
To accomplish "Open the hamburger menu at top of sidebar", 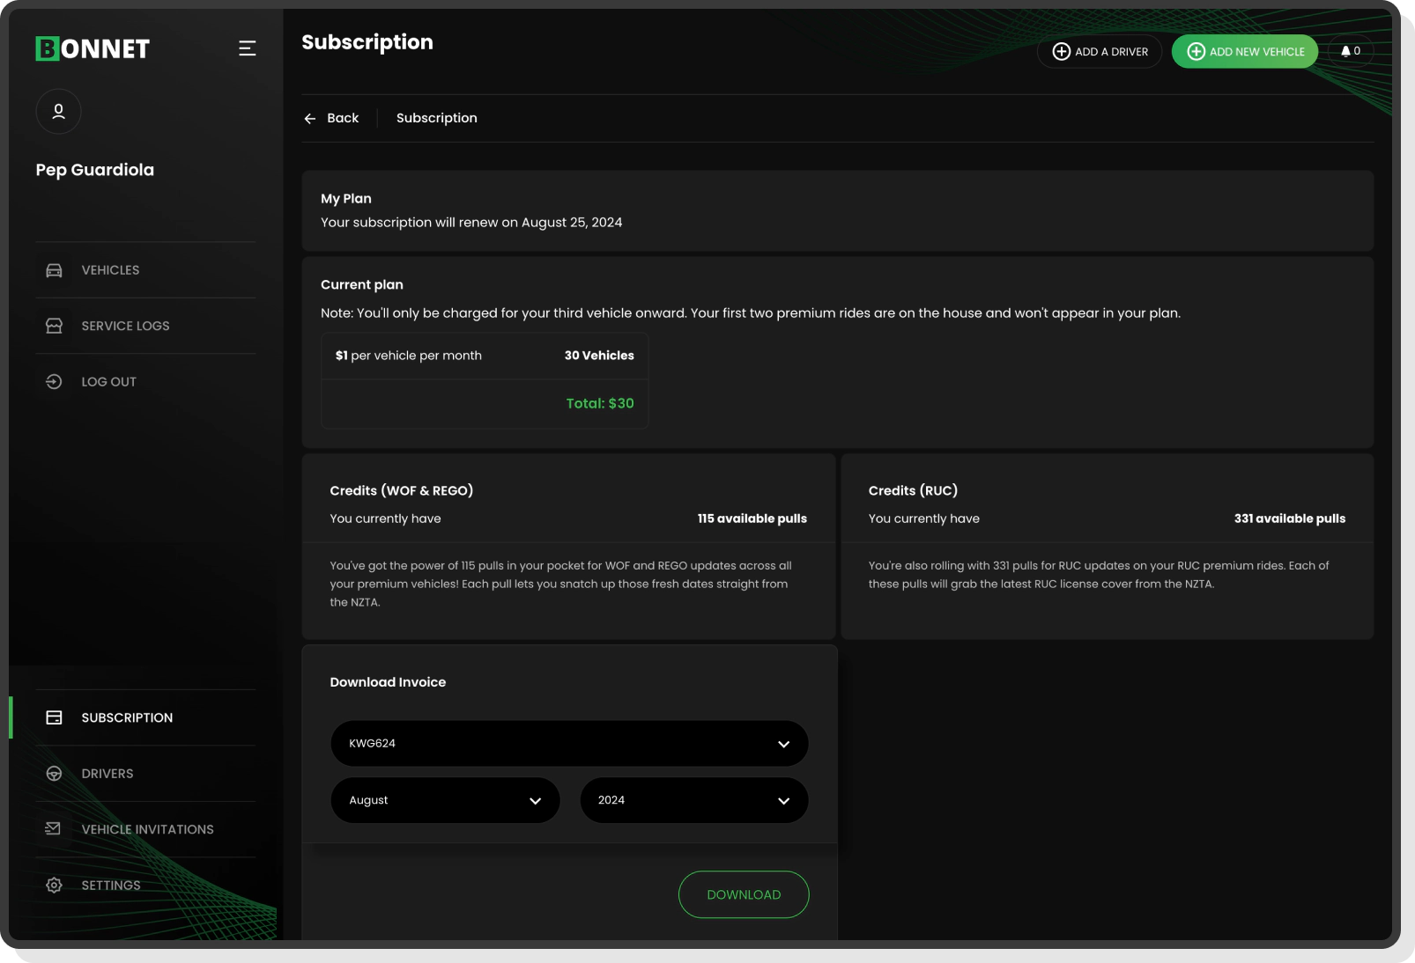I will (248, 48).
